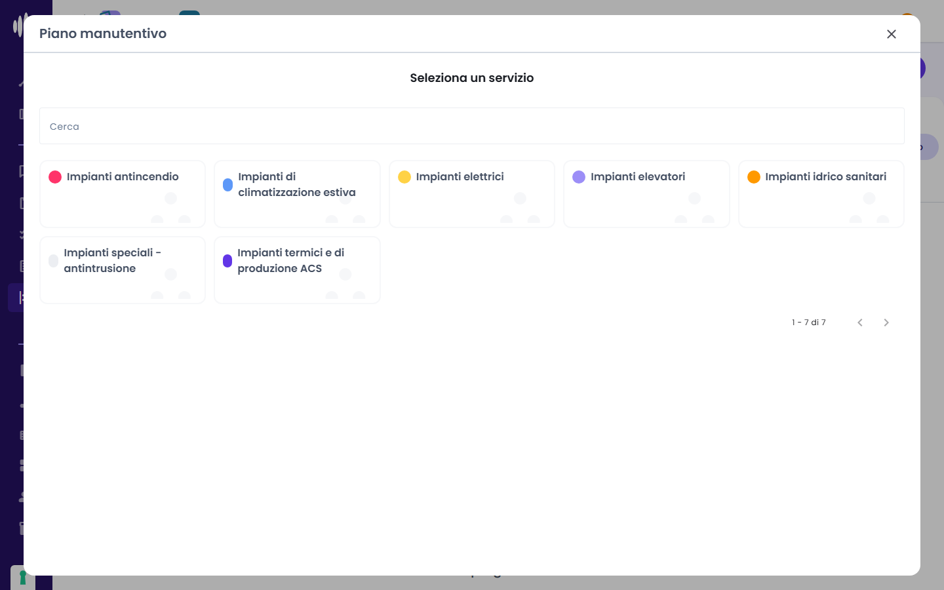Viewport: 944px width, 590px height.
Task: Click the yellow dot of Impianti elettrici
Action: tap(404, 177)
